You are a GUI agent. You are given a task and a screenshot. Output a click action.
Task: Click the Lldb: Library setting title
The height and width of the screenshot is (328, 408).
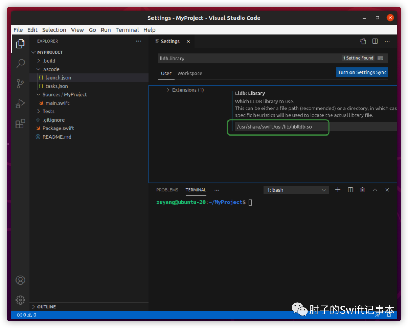(x=250, y=93)
